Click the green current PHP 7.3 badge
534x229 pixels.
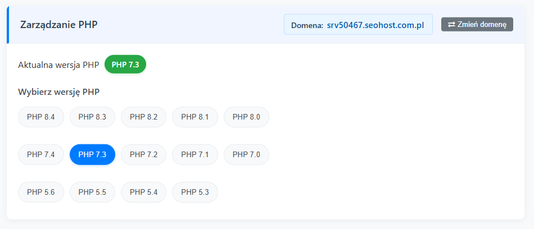pos(125,65)
